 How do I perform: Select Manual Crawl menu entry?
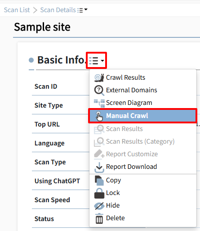pos(142,116)
